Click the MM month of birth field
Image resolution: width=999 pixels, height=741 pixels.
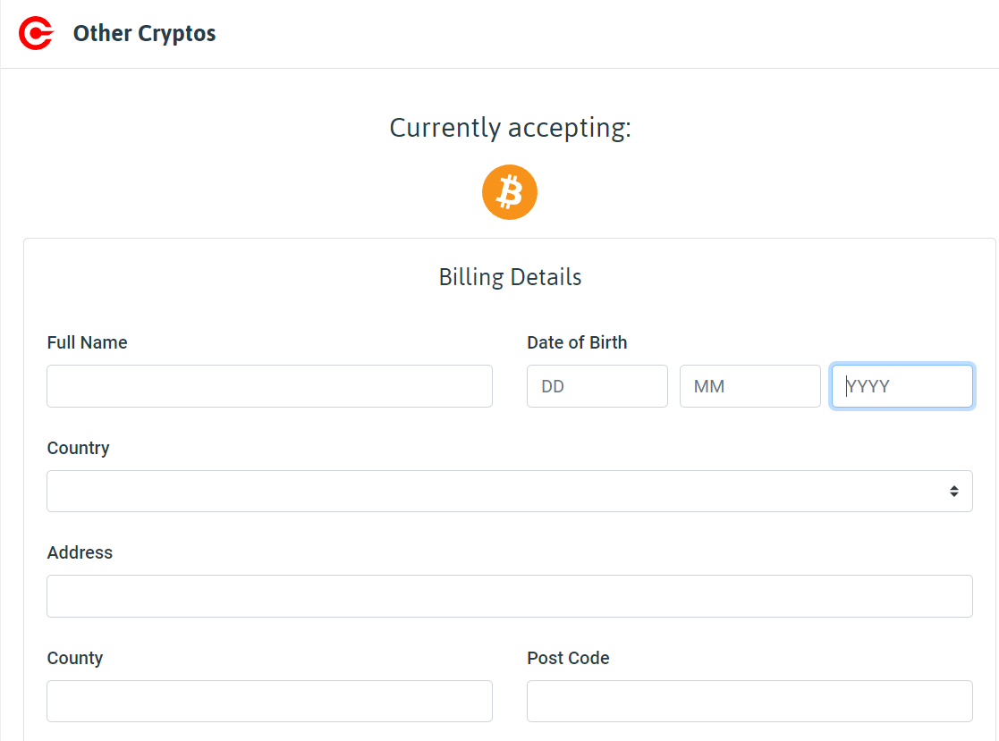coord(749,386)
